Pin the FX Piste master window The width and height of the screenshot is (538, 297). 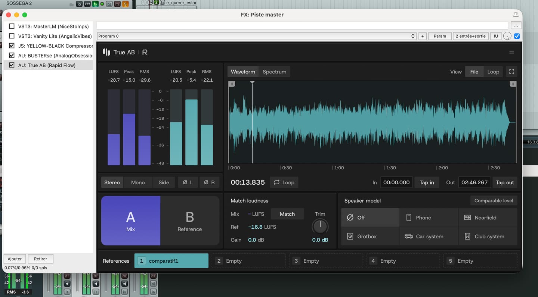tap(516, 15)
